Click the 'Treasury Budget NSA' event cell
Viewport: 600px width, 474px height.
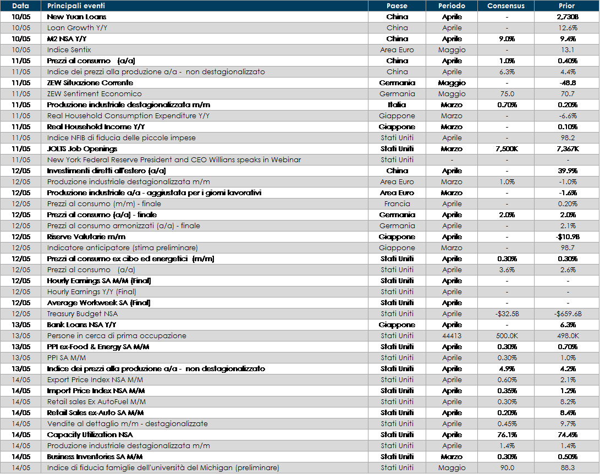click(82, 313)
